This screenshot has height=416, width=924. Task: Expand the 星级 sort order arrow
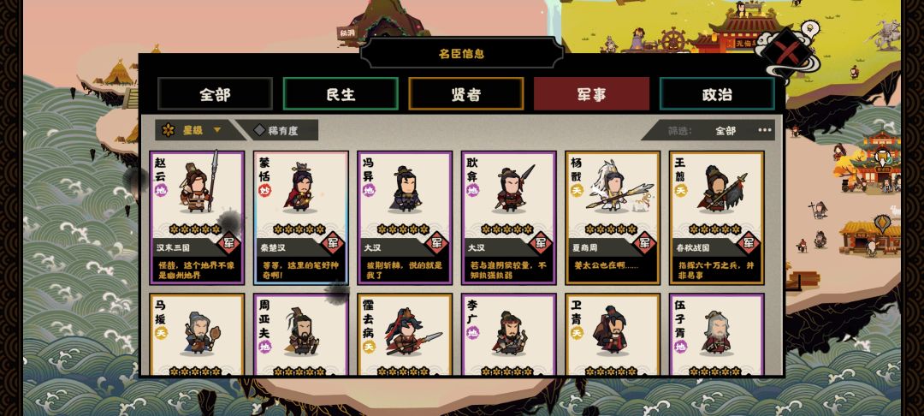coord(217,130)
